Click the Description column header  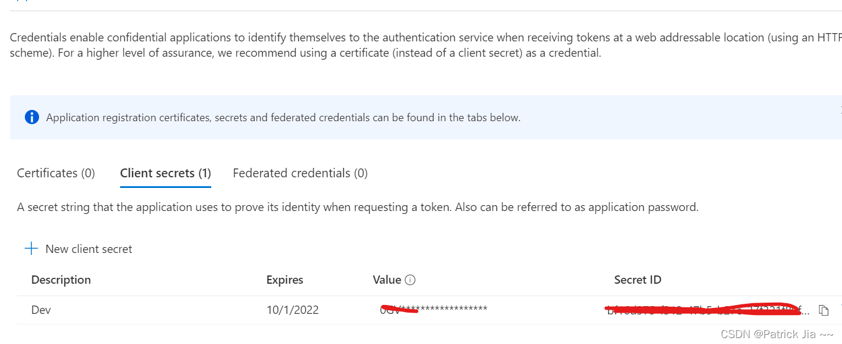61,280
